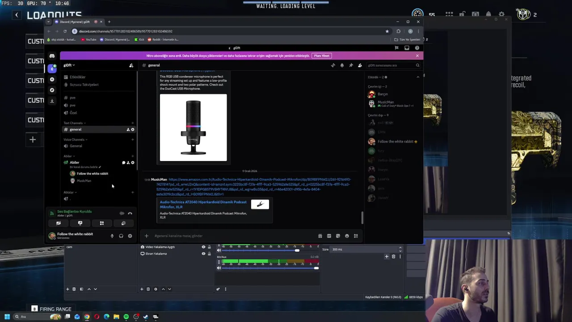Start an activity button in voice panel
Image resolution: width=572 pixels, height=322 pixels.
(101, 223)
